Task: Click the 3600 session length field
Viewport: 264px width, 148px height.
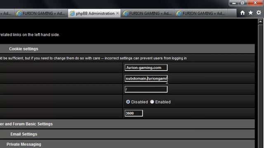Action: coord(134,113)
